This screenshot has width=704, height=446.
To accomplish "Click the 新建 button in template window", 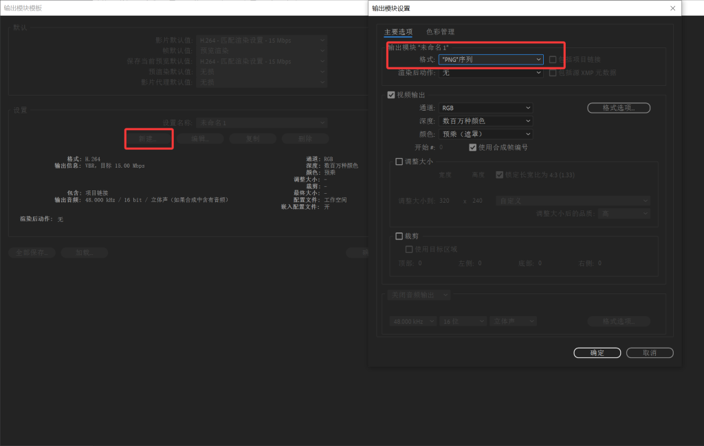I will (148, 138).
